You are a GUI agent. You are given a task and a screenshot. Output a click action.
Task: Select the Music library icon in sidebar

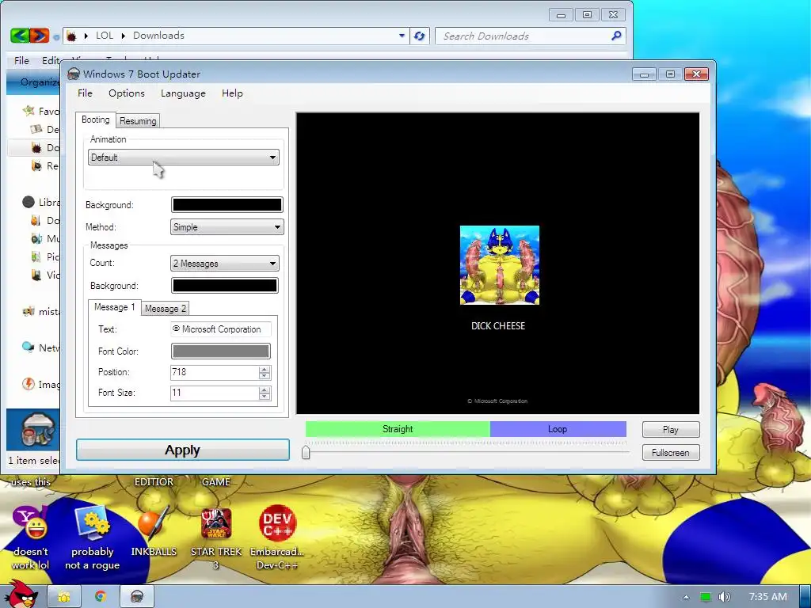tap(36, 238)
